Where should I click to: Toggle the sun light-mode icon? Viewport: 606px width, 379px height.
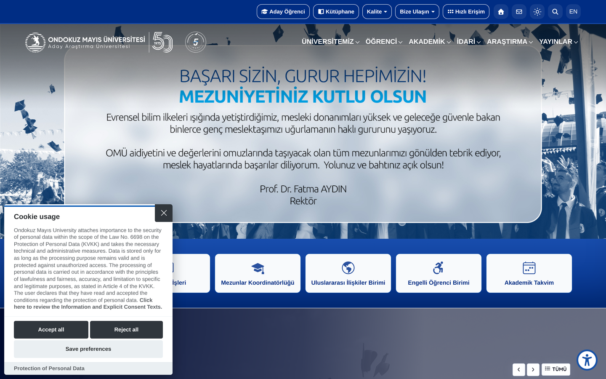[x=537, y=12]
